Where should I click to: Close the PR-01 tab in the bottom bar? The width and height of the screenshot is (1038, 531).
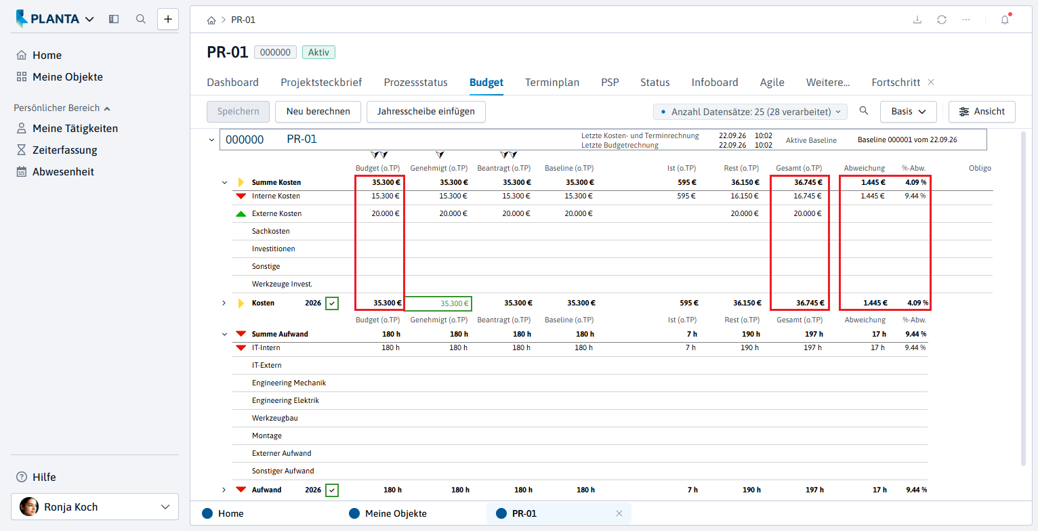click(x=619, y=513)
